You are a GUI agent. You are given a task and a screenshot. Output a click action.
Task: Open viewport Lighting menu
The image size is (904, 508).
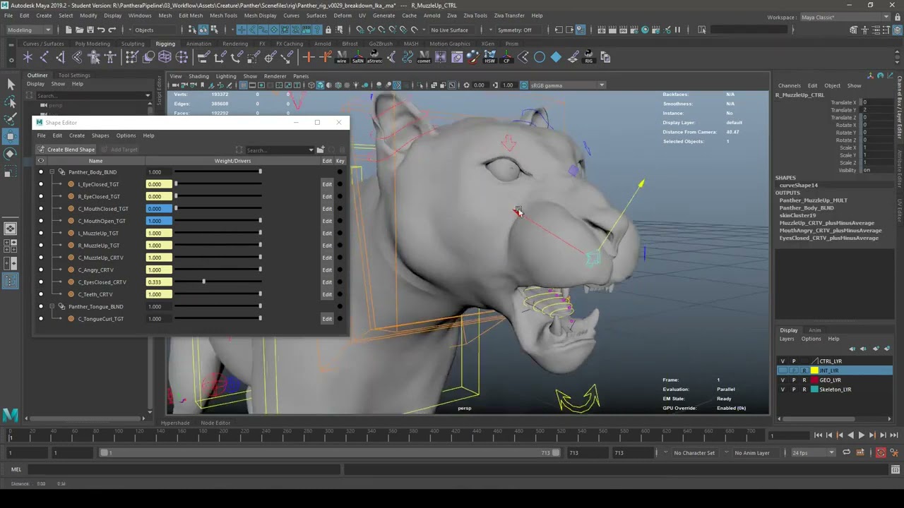(226, 76)
